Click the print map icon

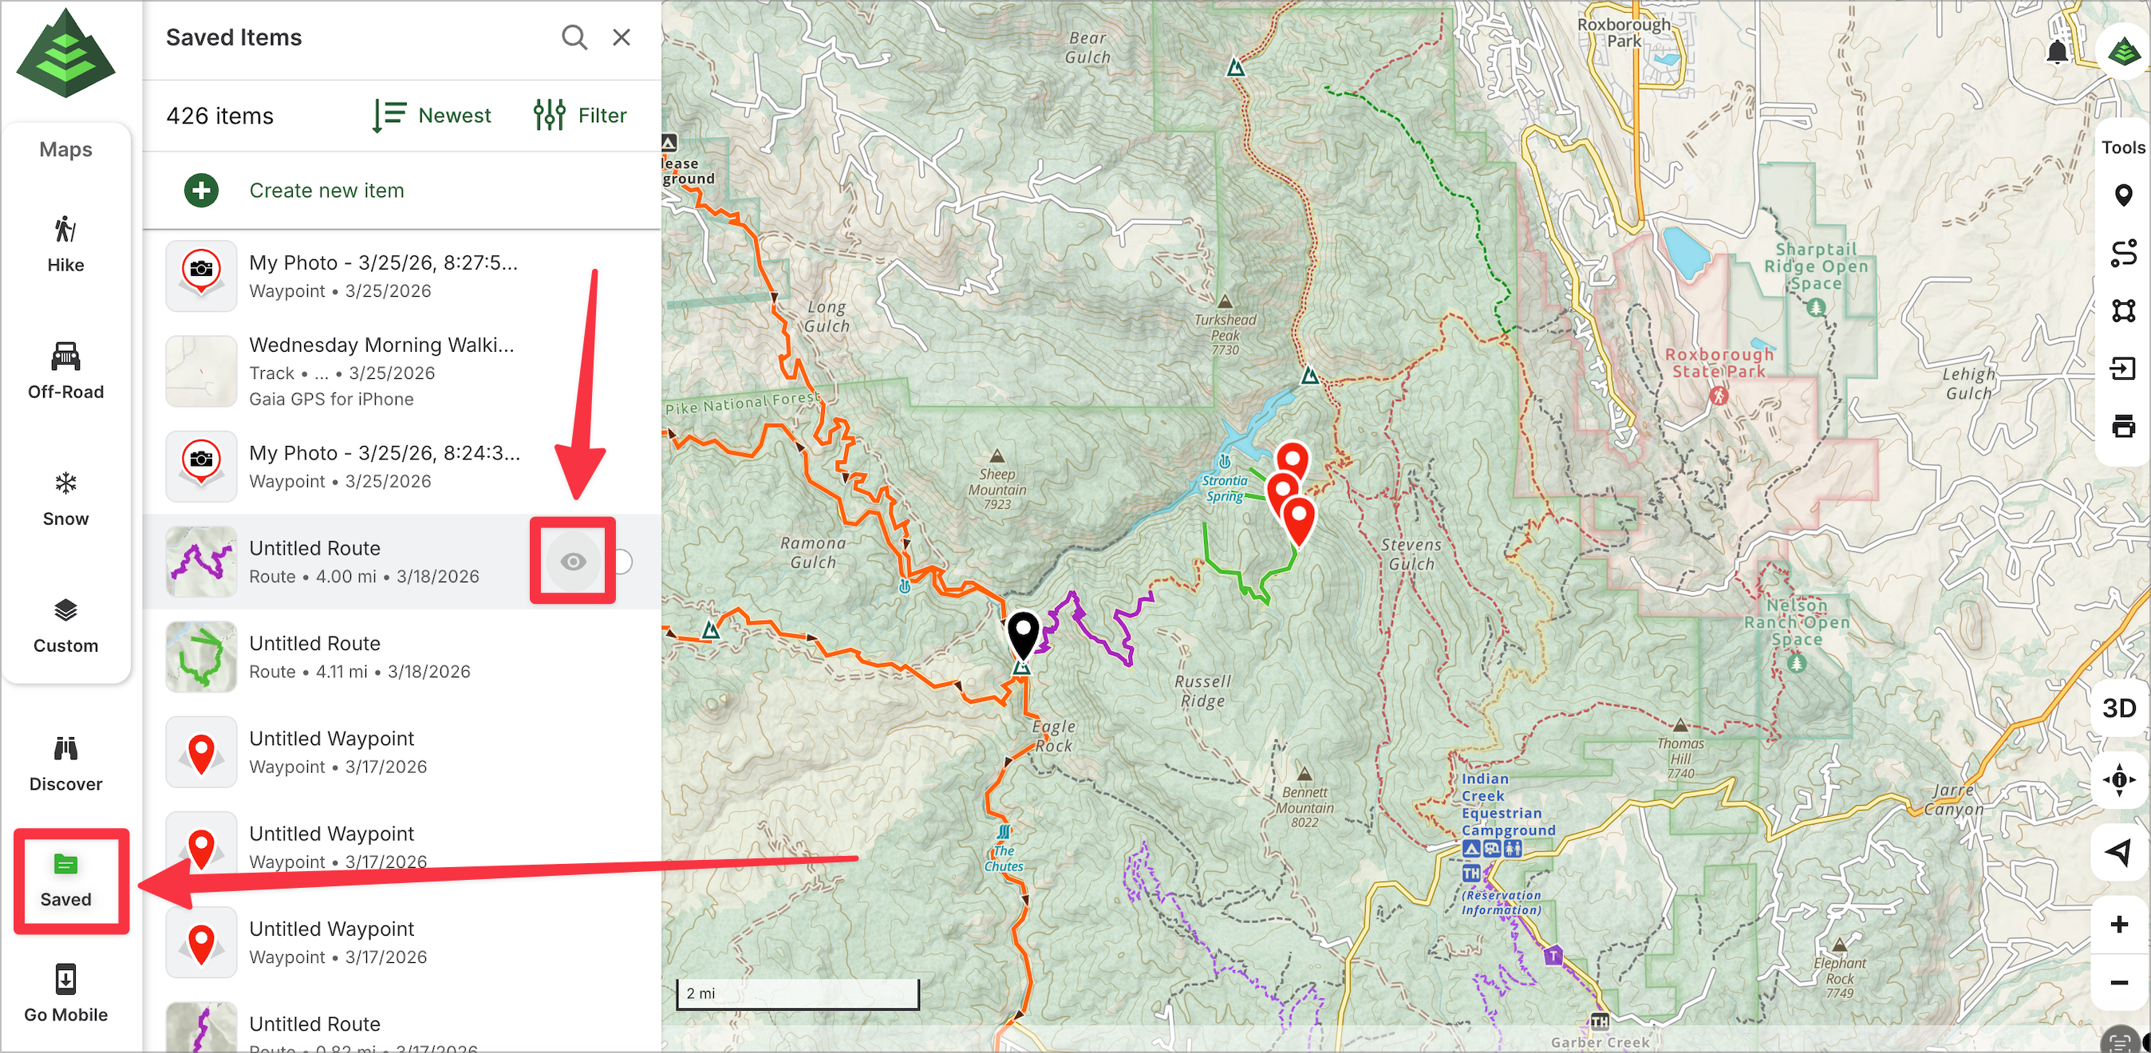[2121, 426]
